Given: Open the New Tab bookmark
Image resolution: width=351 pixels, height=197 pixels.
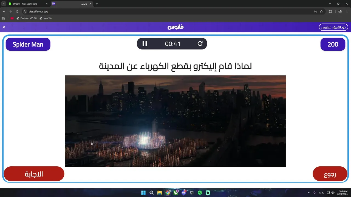Looking at the screenshot, I should (x=46, y=18).
